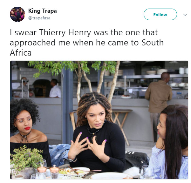Visit the @trapafasa handle link
This screenshot has width=191, height=183.
[39, 18]
